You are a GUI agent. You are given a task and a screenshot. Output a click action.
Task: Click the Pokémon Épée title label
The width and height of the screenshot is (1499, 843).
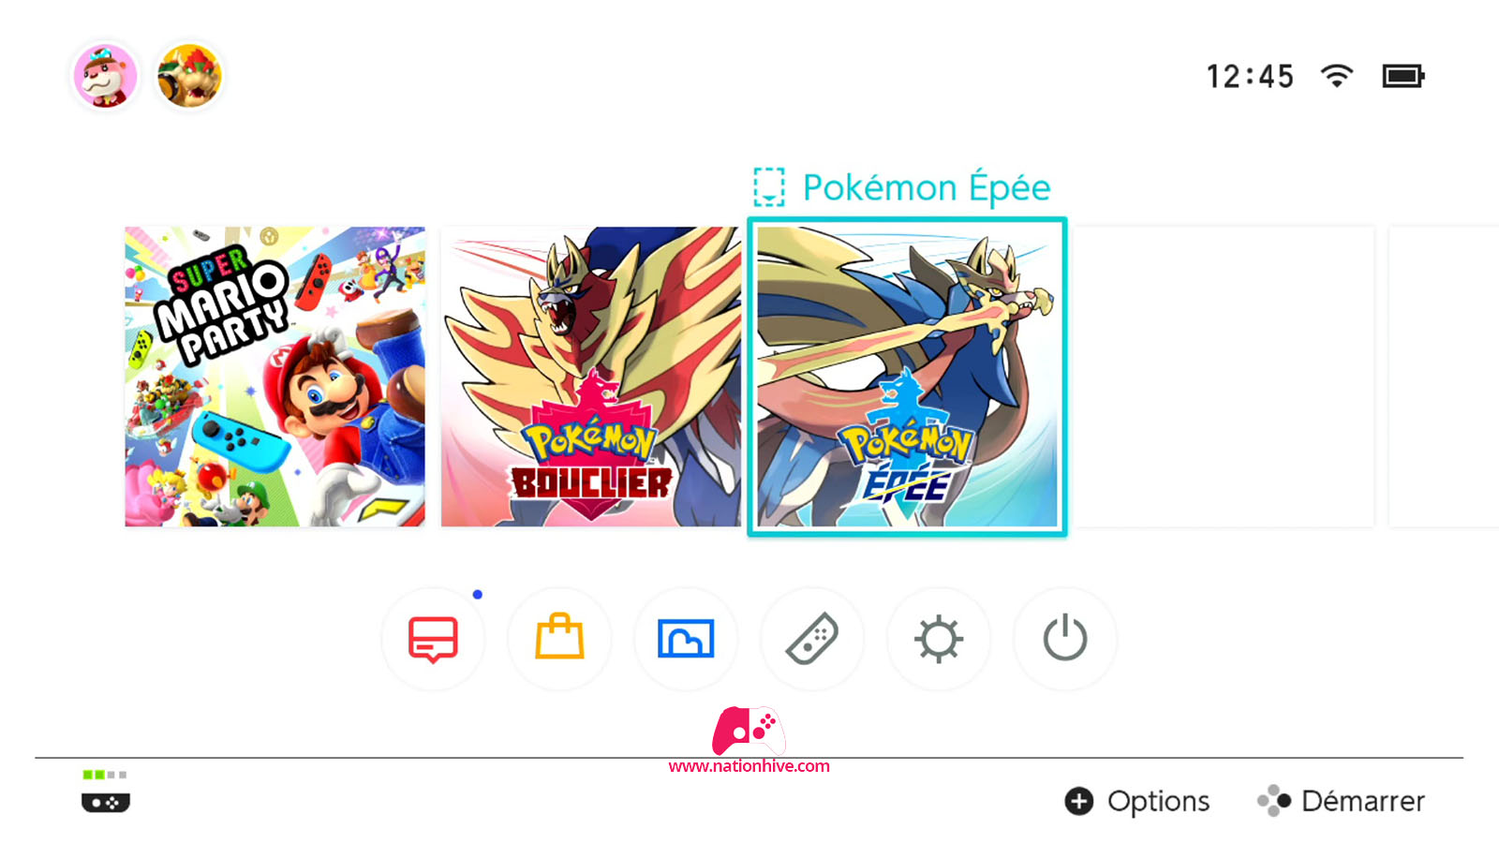click(927, 187)
